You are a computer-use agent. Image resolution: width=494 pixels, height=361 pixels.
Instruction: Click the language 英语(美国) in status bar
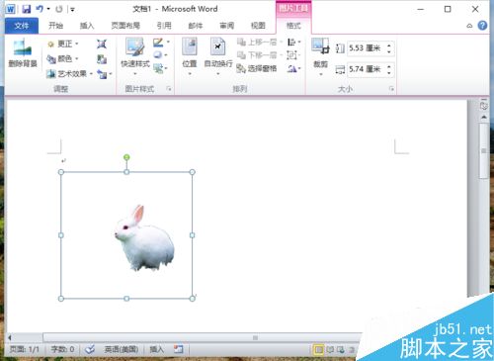122,349
